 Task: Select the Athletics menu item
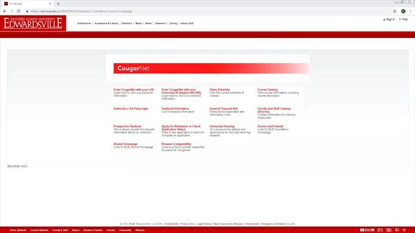(127, 24)
